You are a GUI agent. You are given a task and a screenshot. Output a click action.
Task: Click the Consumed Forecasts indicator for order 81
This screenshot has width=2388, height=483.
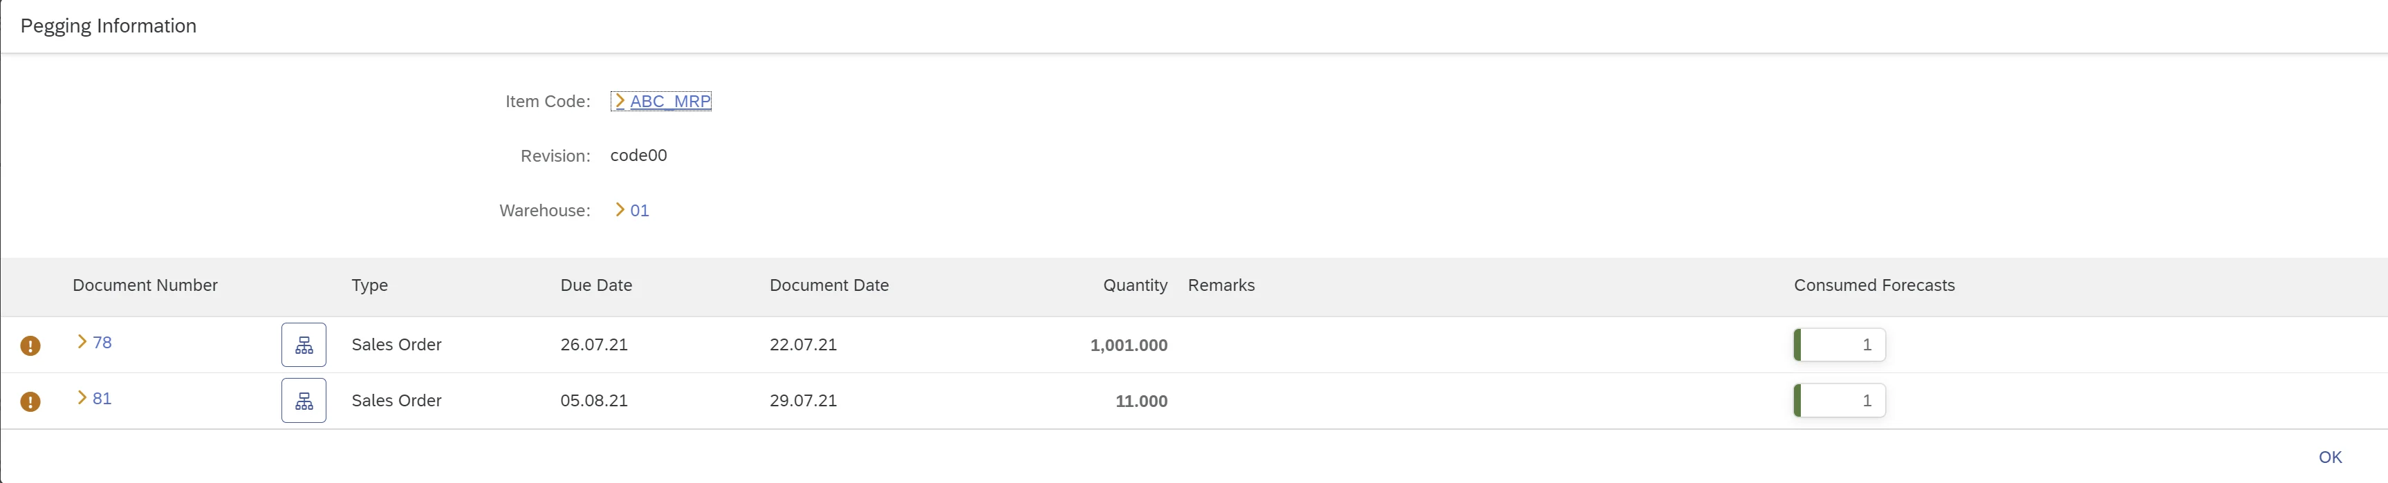pos(1839,401)
